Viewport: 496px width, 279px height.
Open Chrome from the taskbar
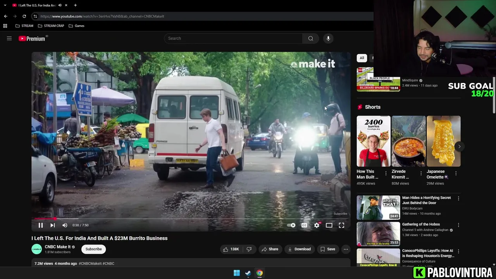click(x=260, y=273)
